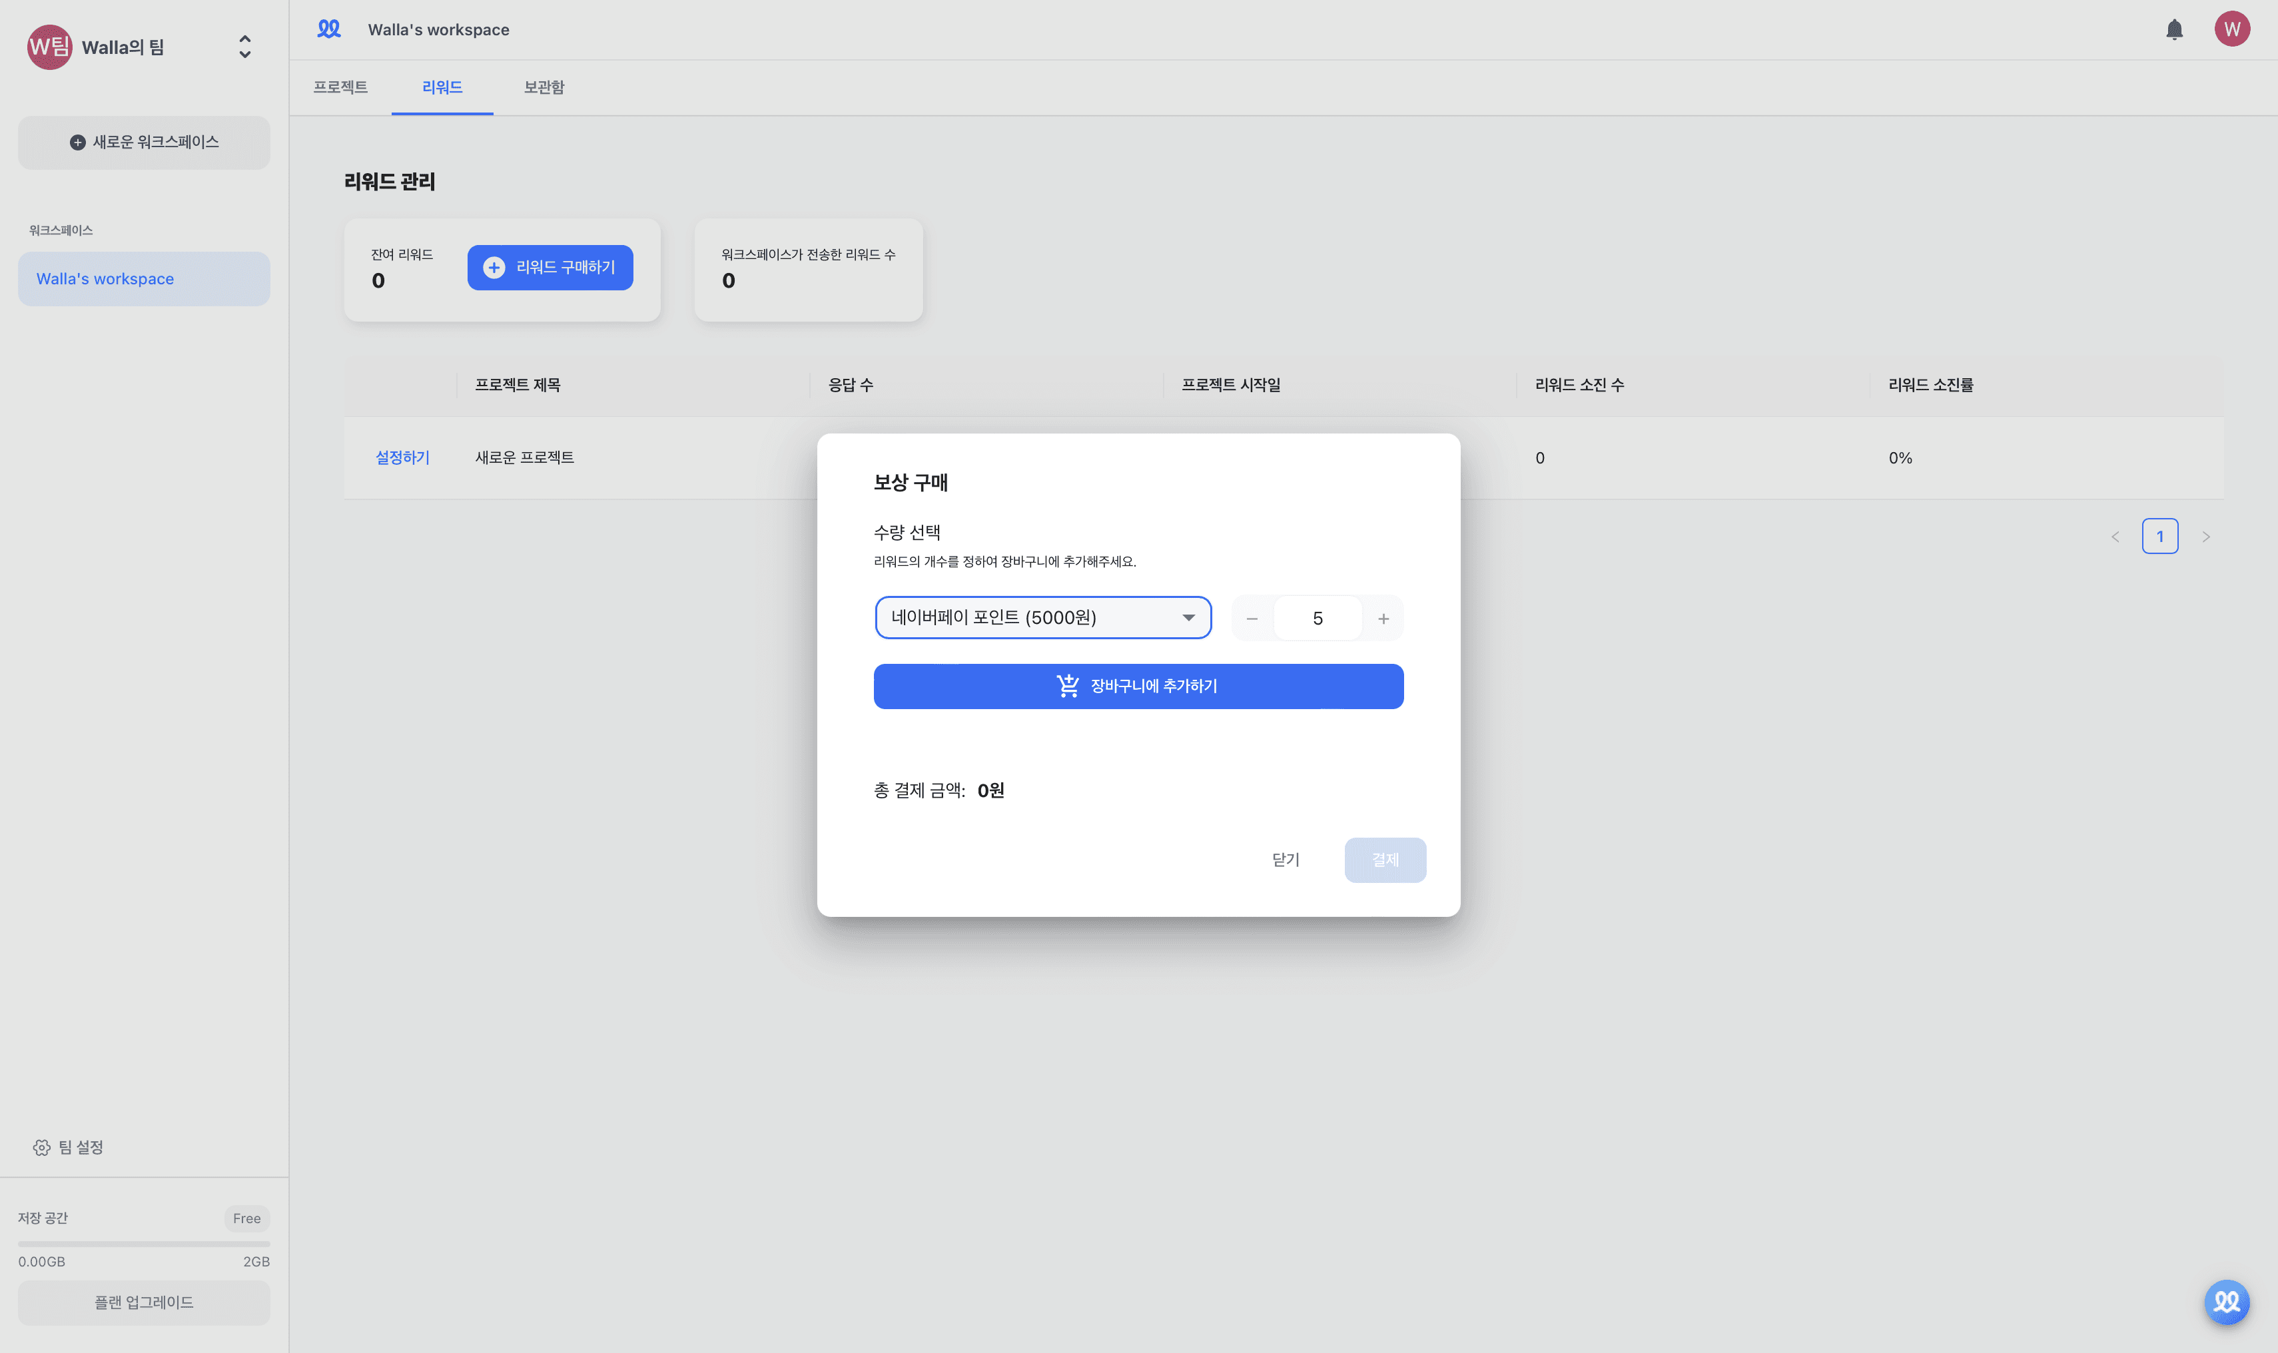Click the quantity input field

coord(1317,619)
